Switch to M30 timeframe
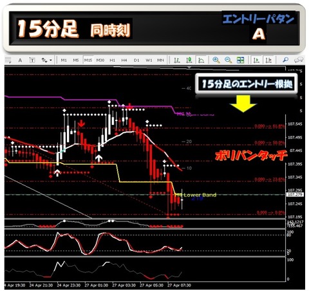The width and height of the screenshot is (309, 291). coord(100,61)
